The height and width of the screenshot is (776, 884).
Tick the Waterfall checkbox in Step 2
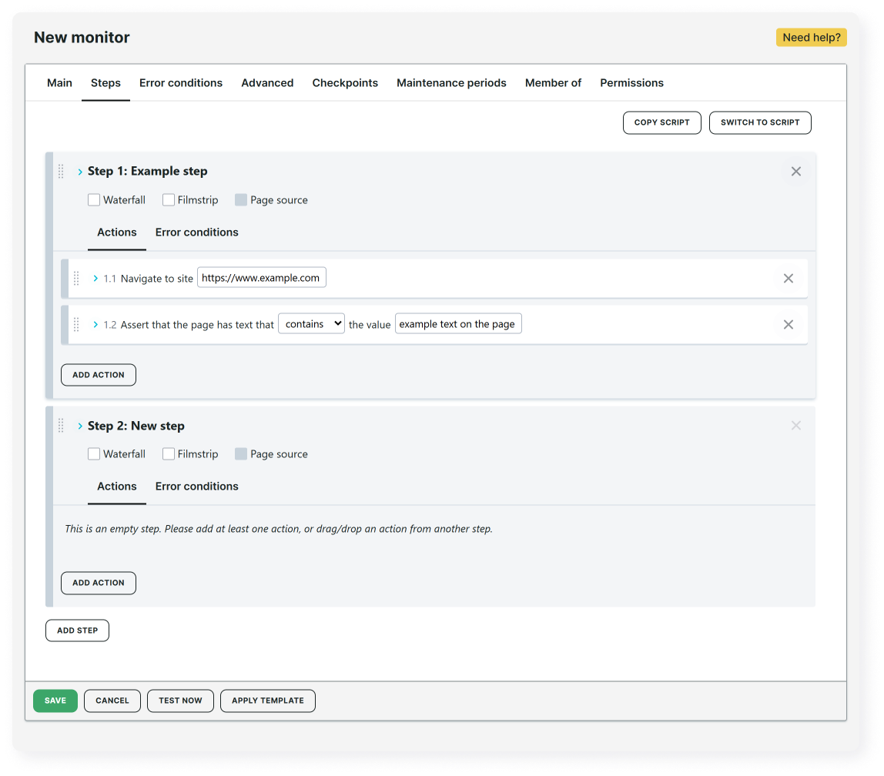(94, 454)
